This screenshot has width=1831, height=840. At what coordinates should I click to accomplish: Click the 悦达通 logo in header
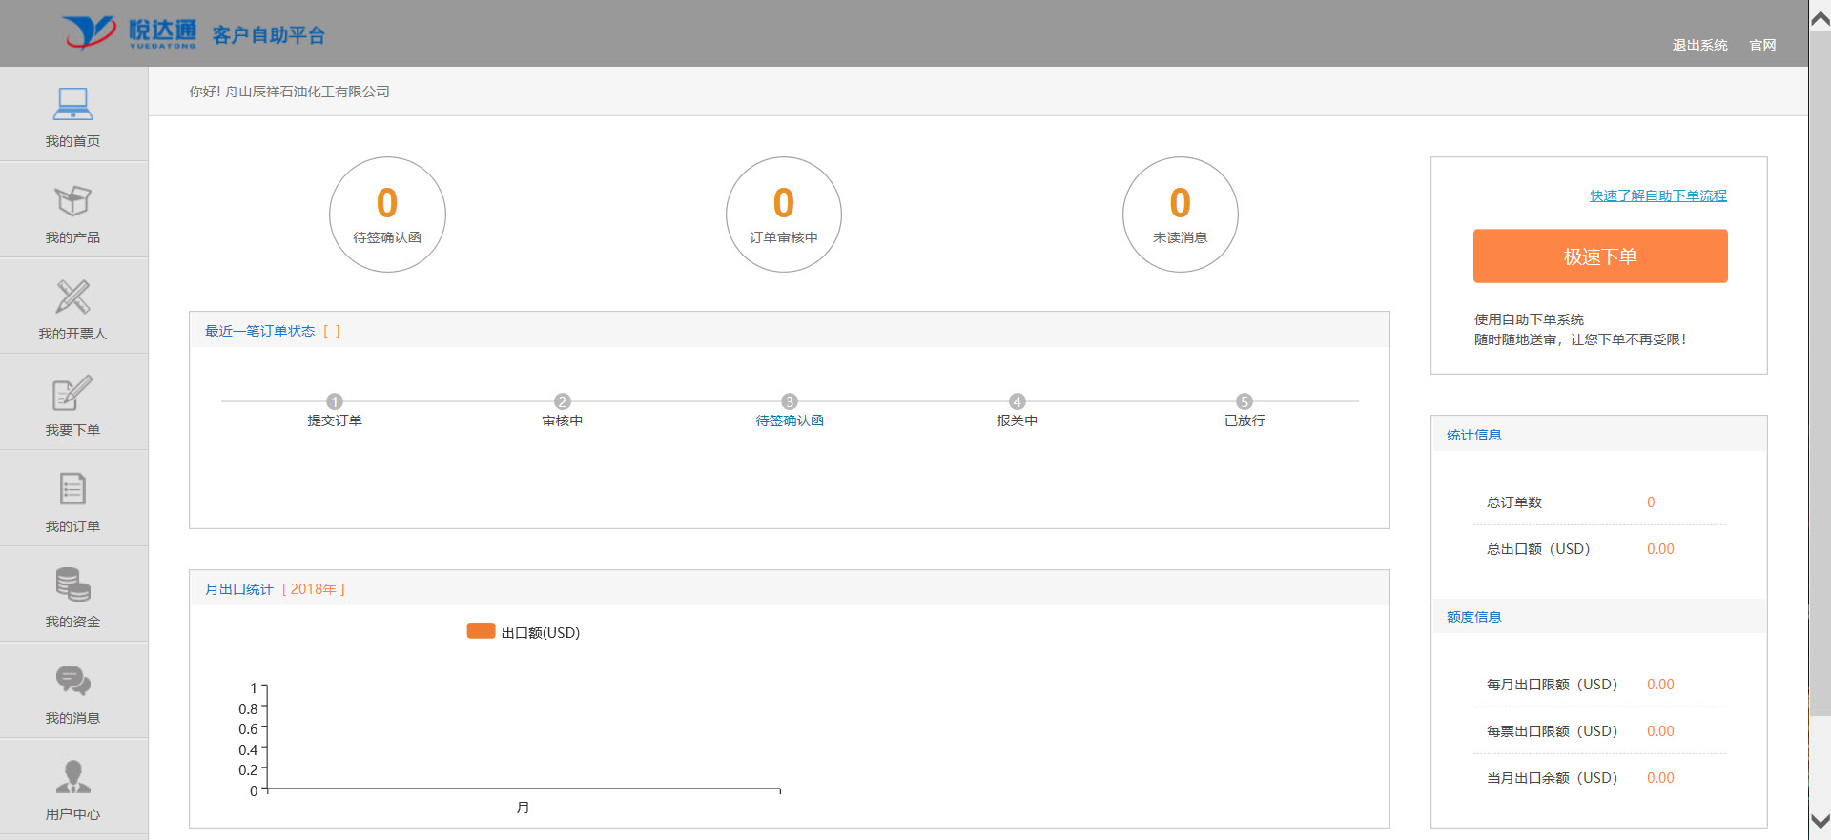(x=130, y=32)
